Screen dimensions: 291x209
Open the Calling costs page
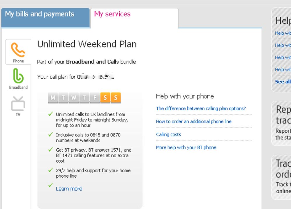168,134
